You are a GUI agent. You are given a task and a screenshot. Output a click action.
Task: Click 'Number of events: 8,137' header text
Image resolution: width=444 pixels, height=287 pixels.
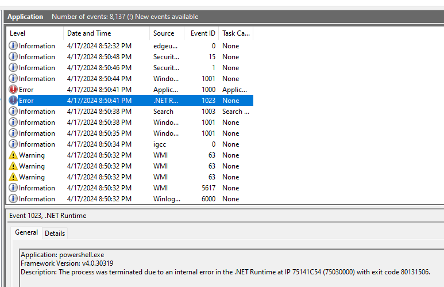click(x=88, y=17)
